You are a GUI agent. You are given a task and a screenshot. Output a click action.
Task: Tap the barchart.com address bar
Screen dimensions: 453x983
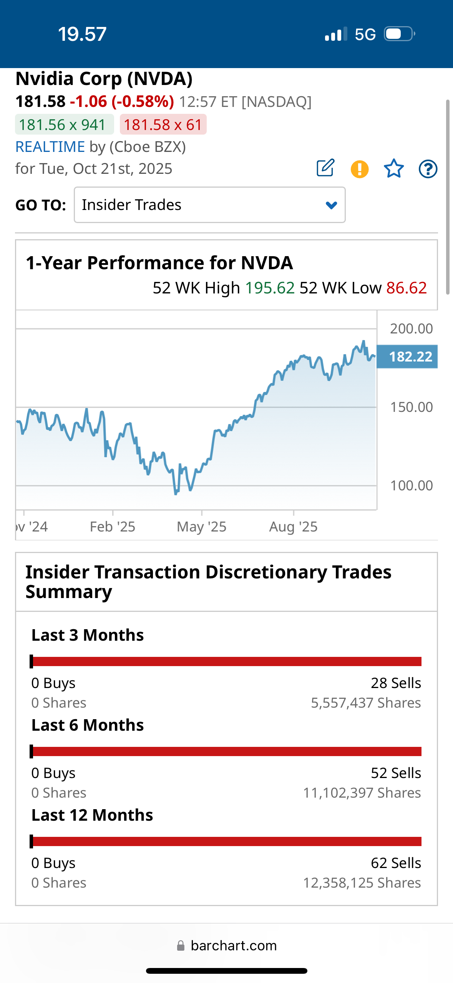[x=234, y=946]
